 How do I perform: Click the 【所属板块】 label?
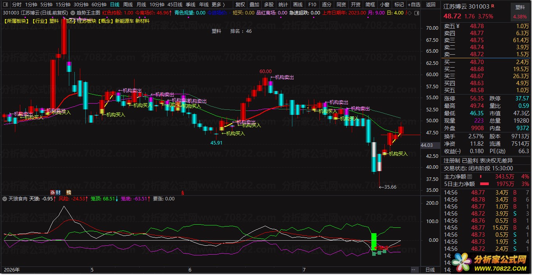point(17,21)
